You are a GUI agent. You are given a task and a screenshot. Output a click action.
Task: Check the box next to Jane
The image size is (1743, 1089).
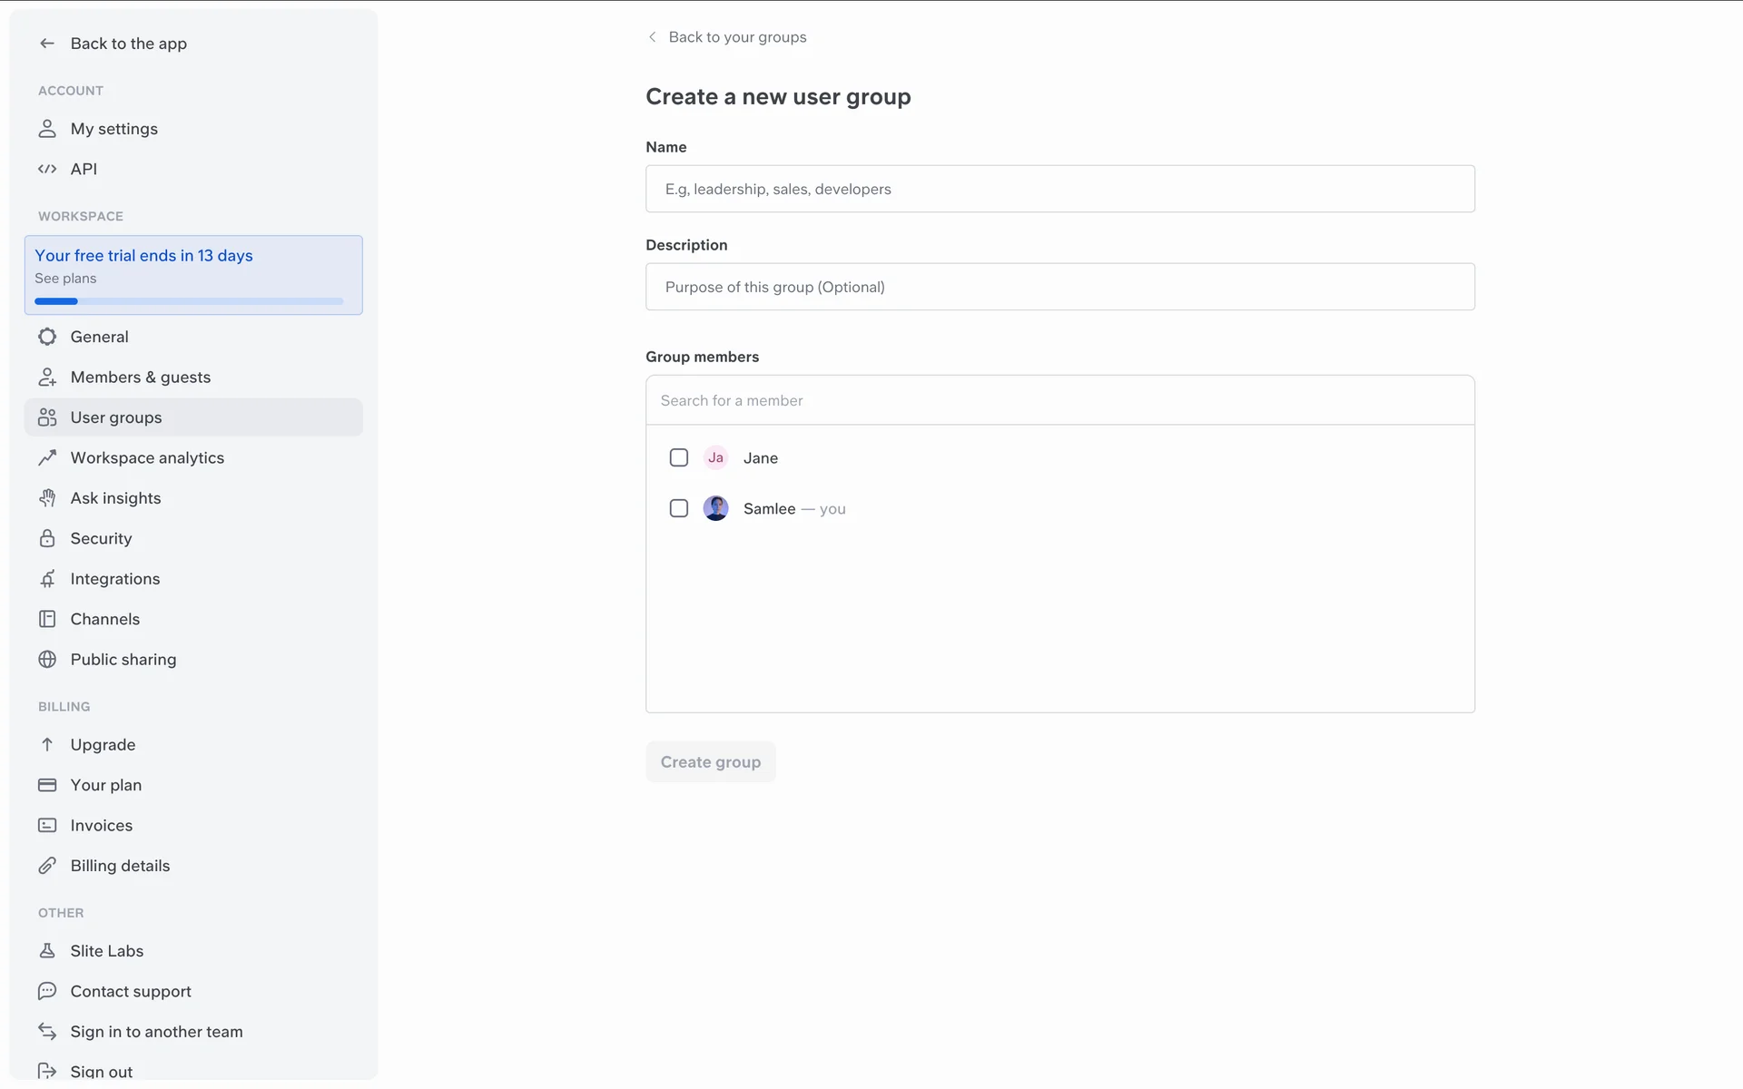tap(679, 458)
